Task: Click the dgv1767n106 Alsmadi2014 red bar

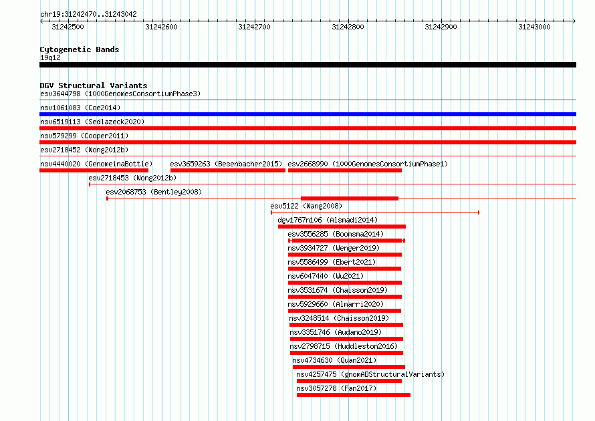Action: coord(342,227)
